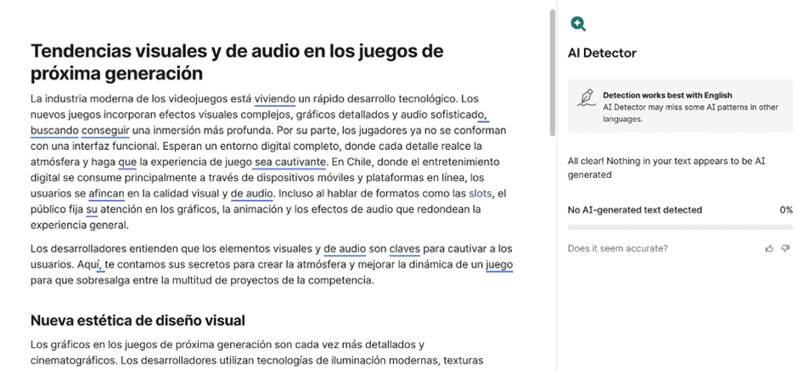
Task: Click the underlined word "claves"
Action: click(x=405, y=248)
